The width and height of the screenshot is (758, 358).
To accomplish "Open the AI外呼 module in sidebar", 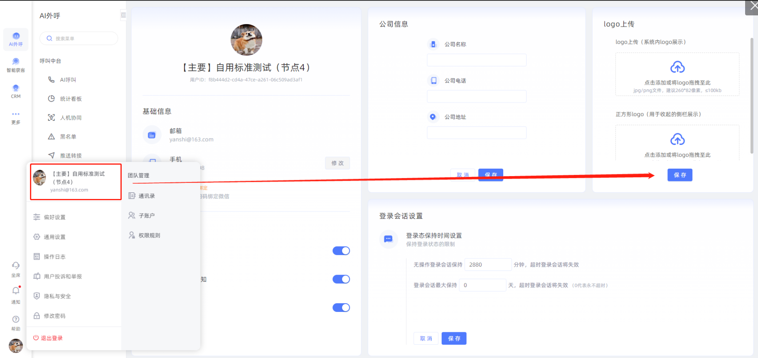I will click(16, 39).
